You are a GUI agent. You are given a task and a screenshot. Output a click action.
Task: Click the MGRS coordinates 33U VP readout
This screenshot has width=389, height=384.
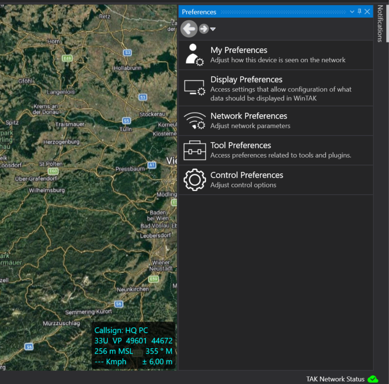click(133, 341)
